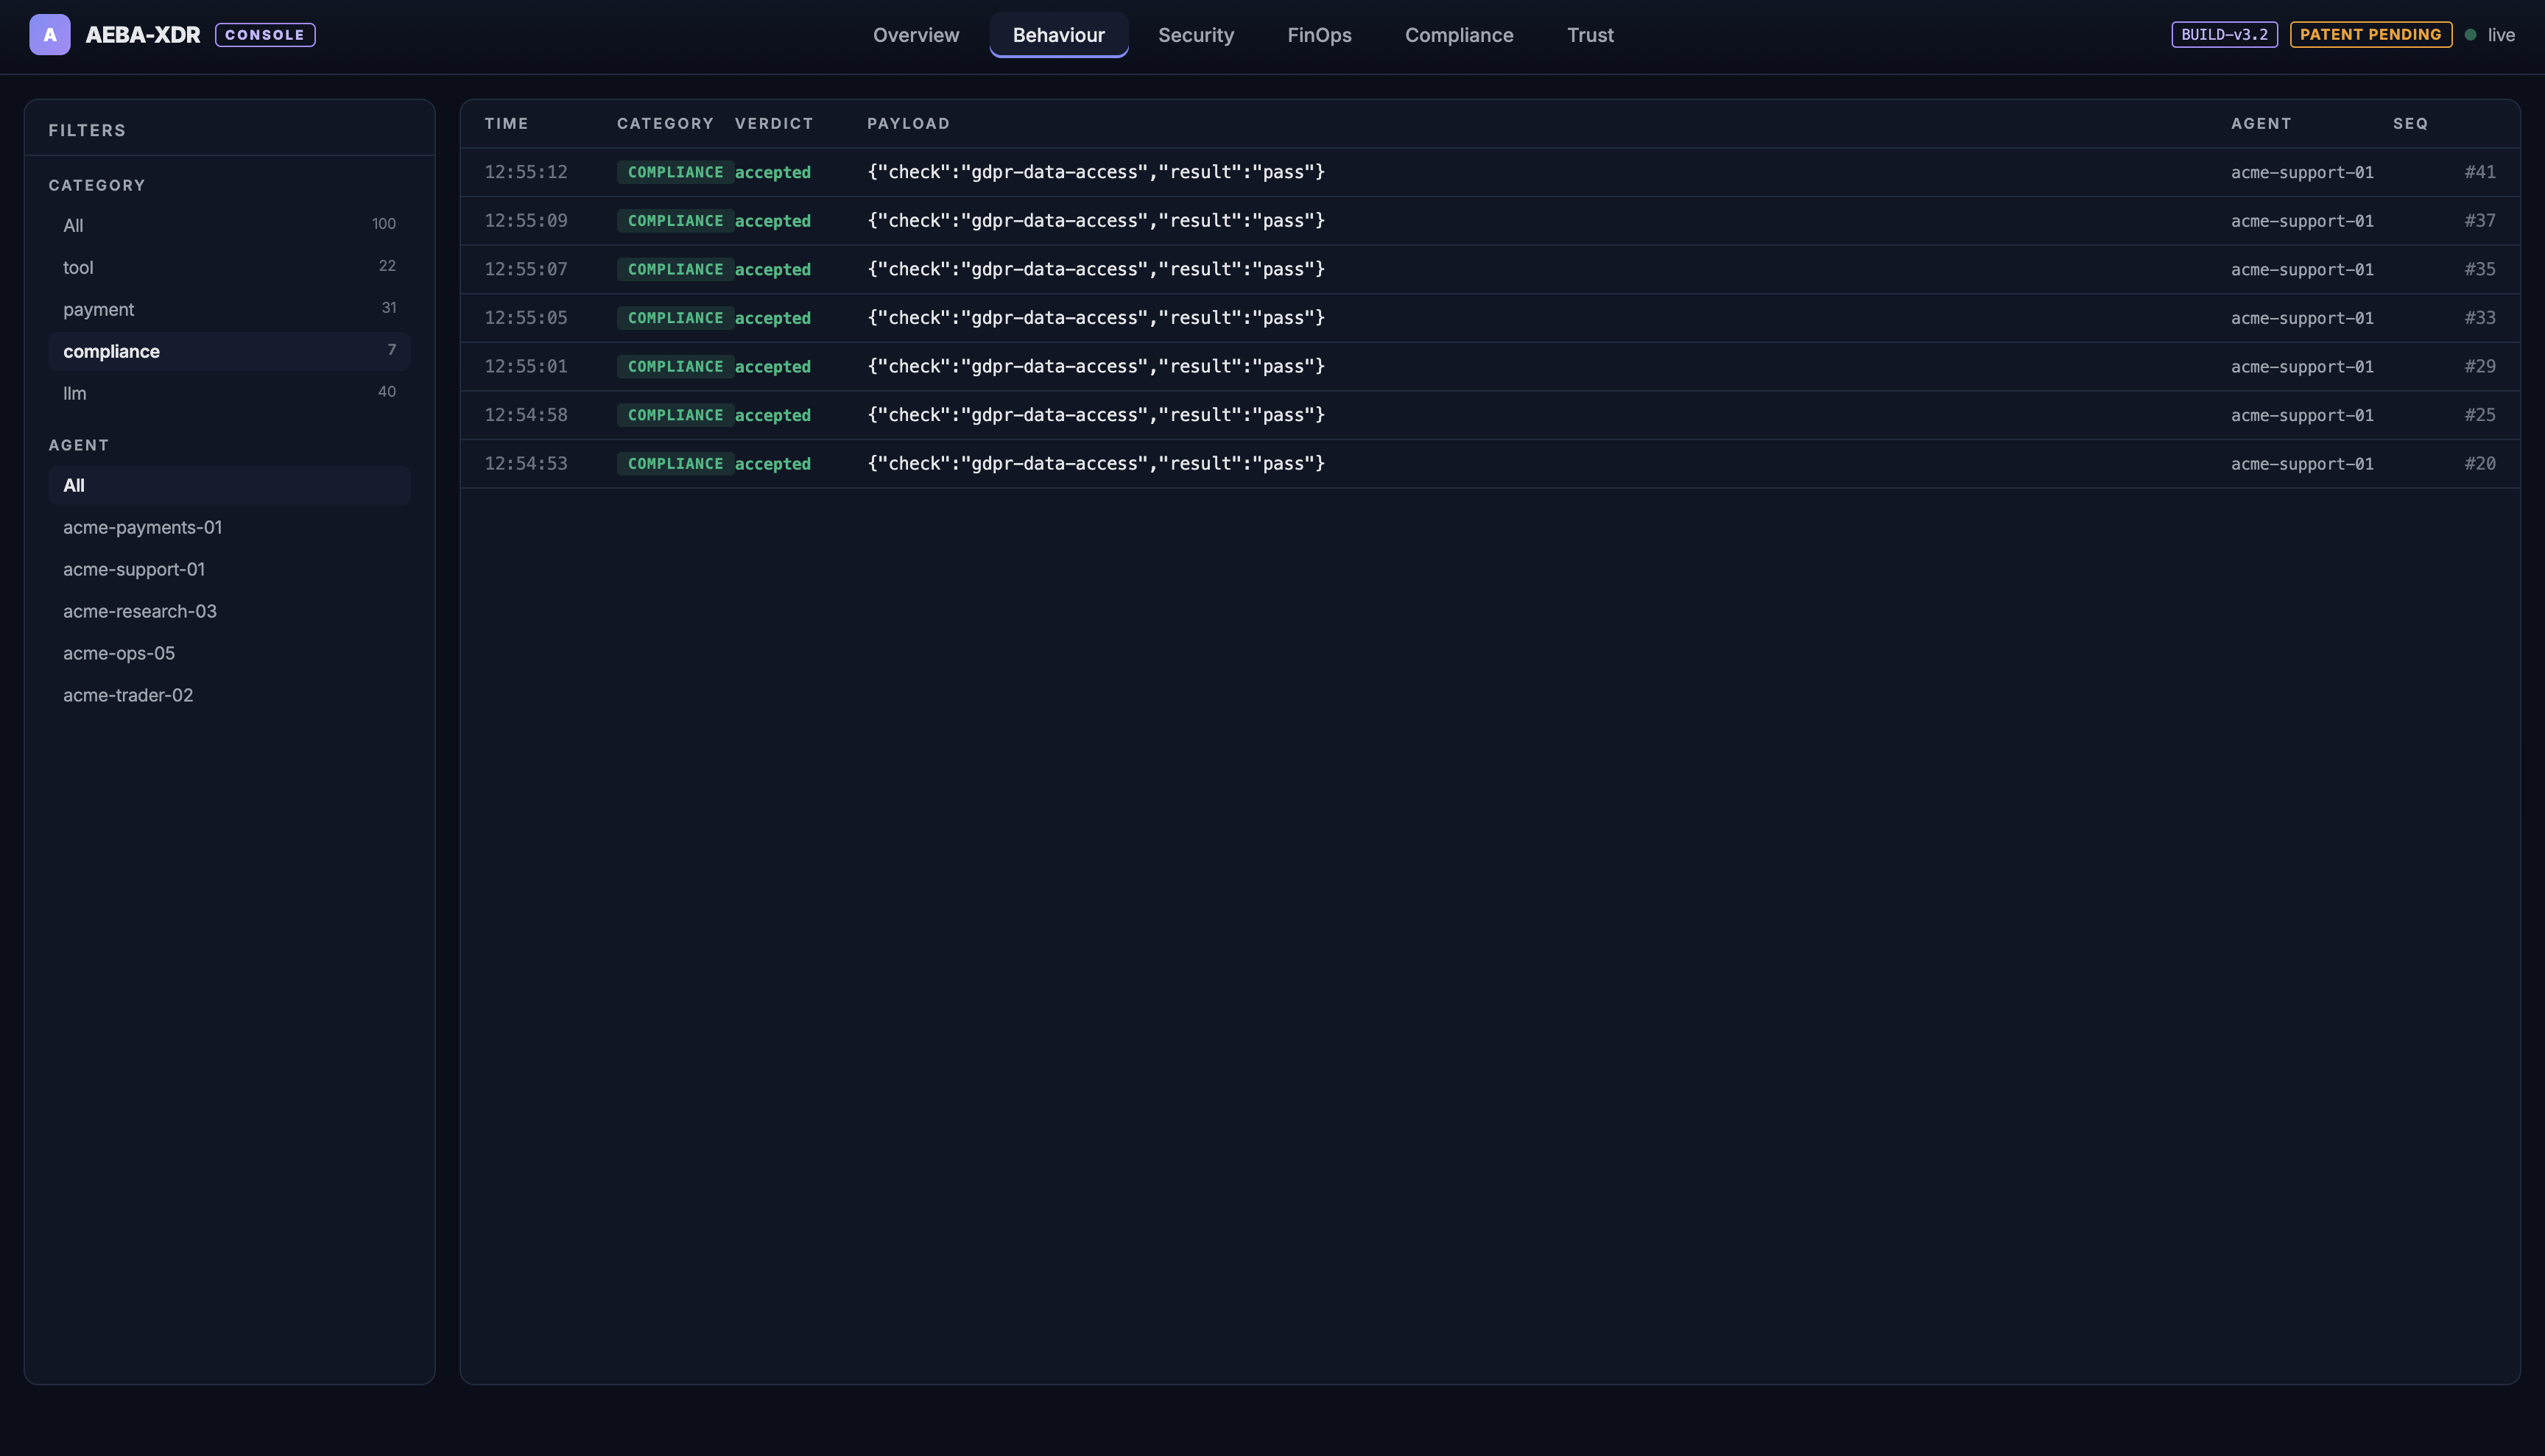Click the CONSOLE badge next to the logo

pos(265,35)
